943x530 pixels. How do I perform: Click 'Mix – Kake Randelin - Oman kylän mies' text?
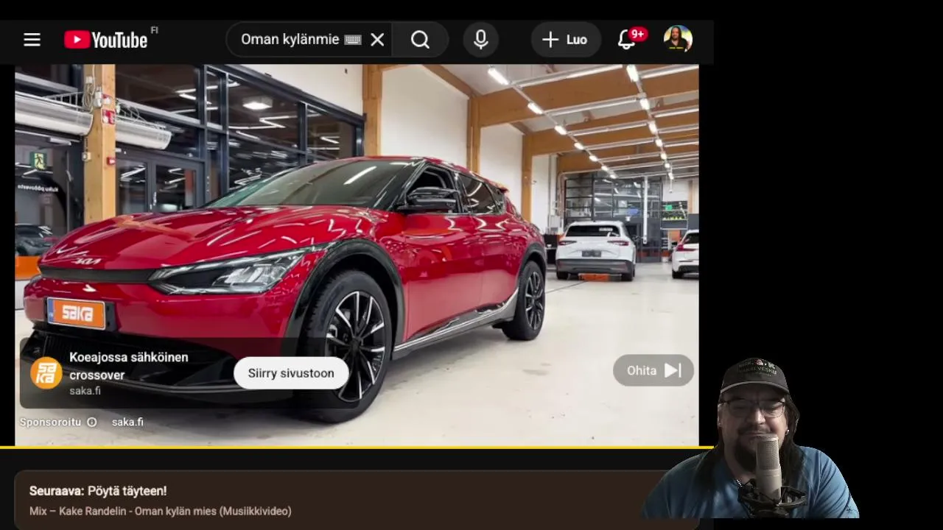(161, 511)
